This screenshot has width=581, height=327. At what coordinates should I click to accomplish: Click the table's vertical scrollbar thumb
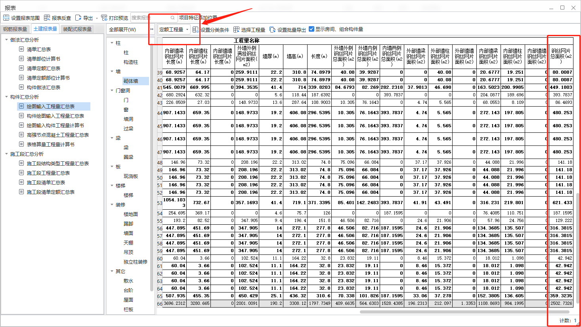pos(578,247)
